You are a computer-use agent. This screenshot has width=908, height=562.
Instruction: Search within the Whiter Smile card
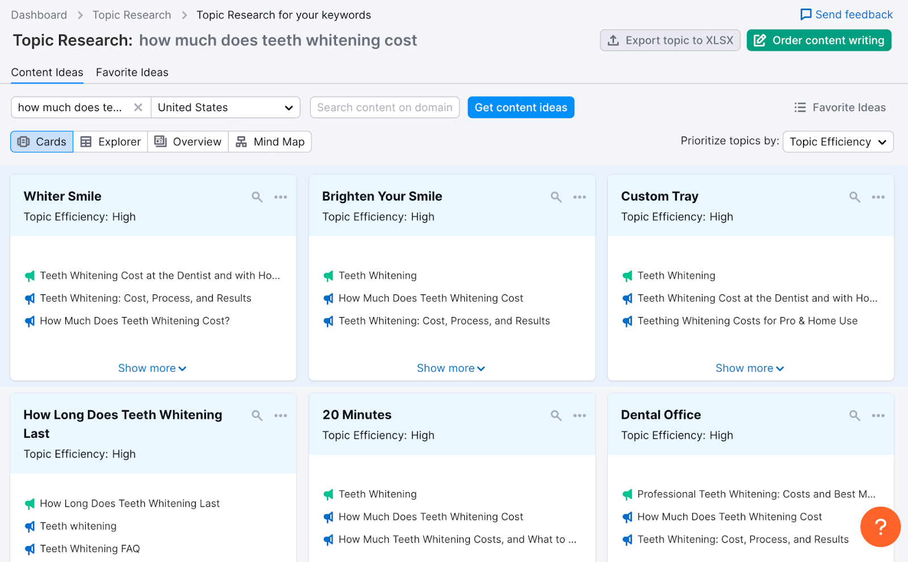coord(257,197)
